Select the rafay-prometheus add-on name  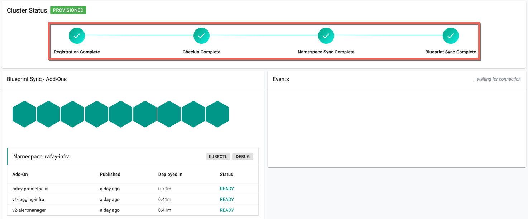[x=30, y=189]
